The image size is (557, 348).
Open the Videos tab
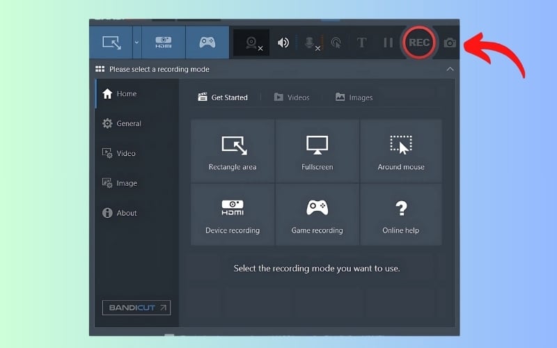click(292, 97)
